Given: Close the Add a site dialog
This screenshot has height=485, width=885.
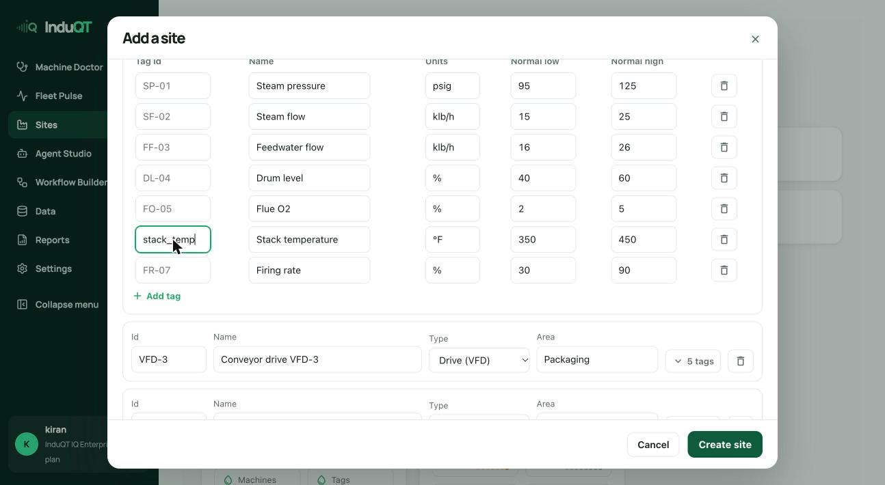Looking at the screenshot, I should pos(755,39).
